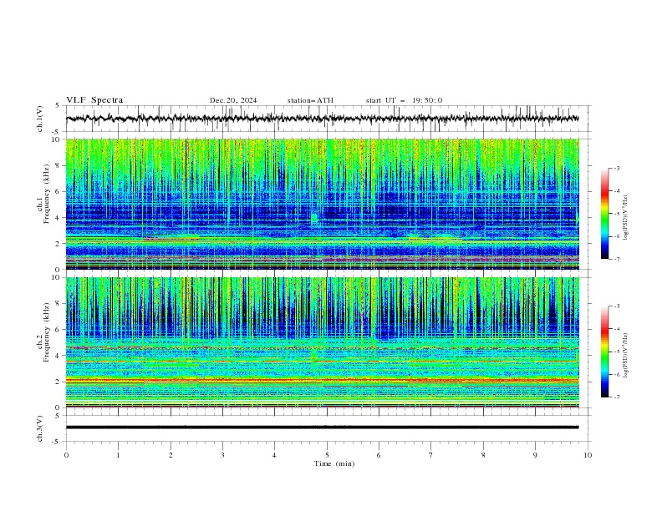Click the lower color scale bar for ch.2

(605, 352)
